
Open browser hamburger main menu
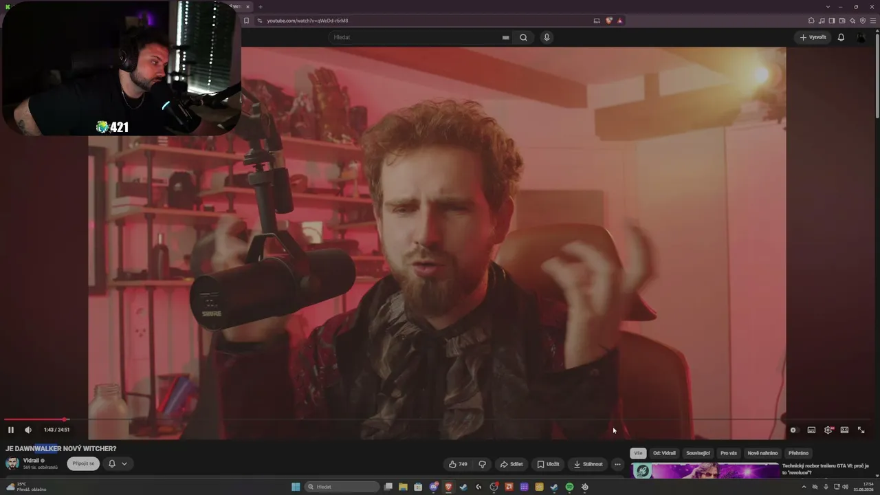(x=873, y=21)
